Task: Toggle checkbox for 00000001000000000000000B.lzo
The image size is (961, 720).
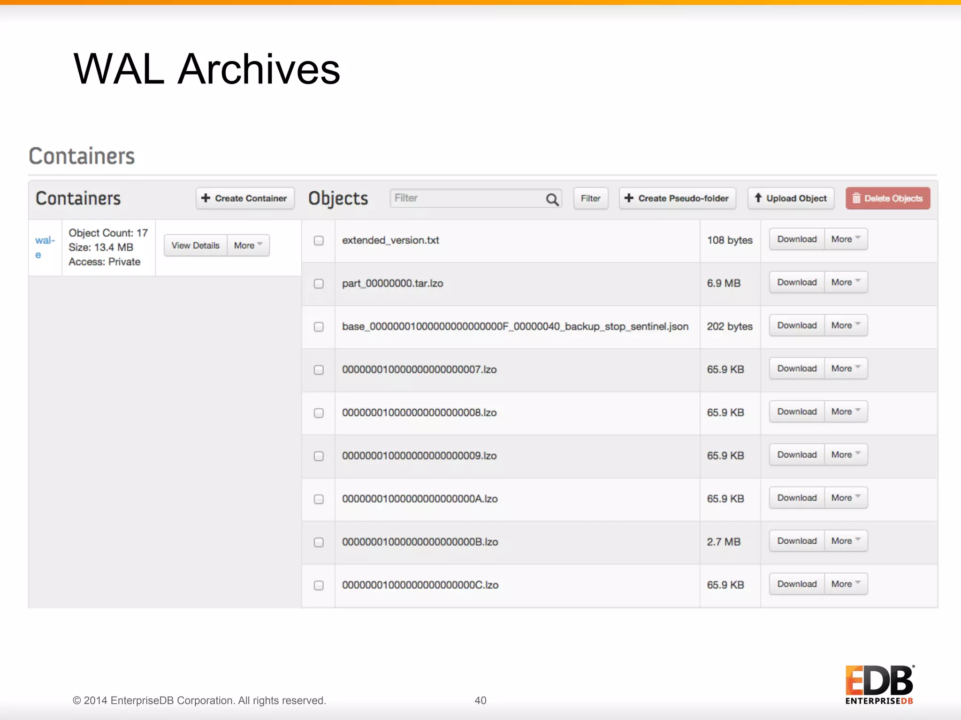Action: (319, 542)
